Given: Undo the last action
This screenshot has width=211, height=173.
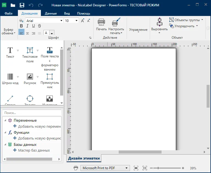Looking at the screenshot, I should coord(31,5).
